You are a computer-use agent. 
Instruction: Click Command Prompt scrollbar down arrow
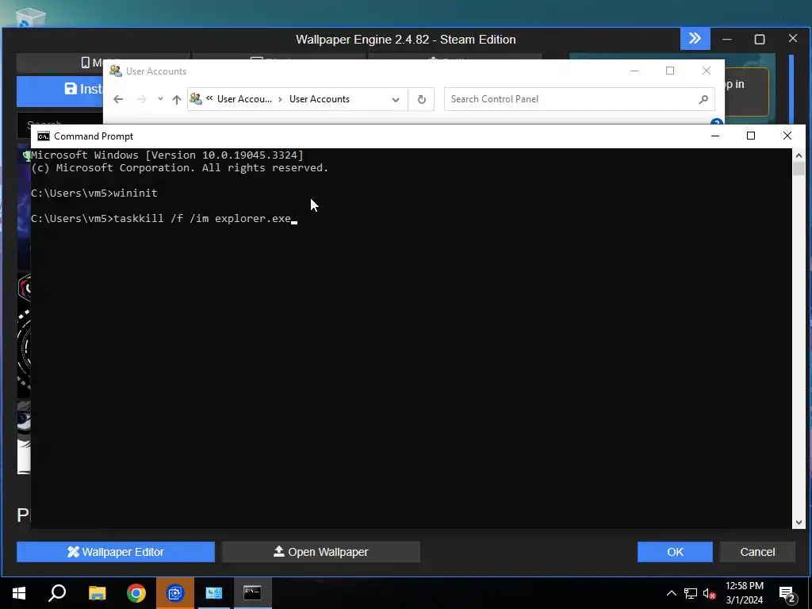(799, 523)
